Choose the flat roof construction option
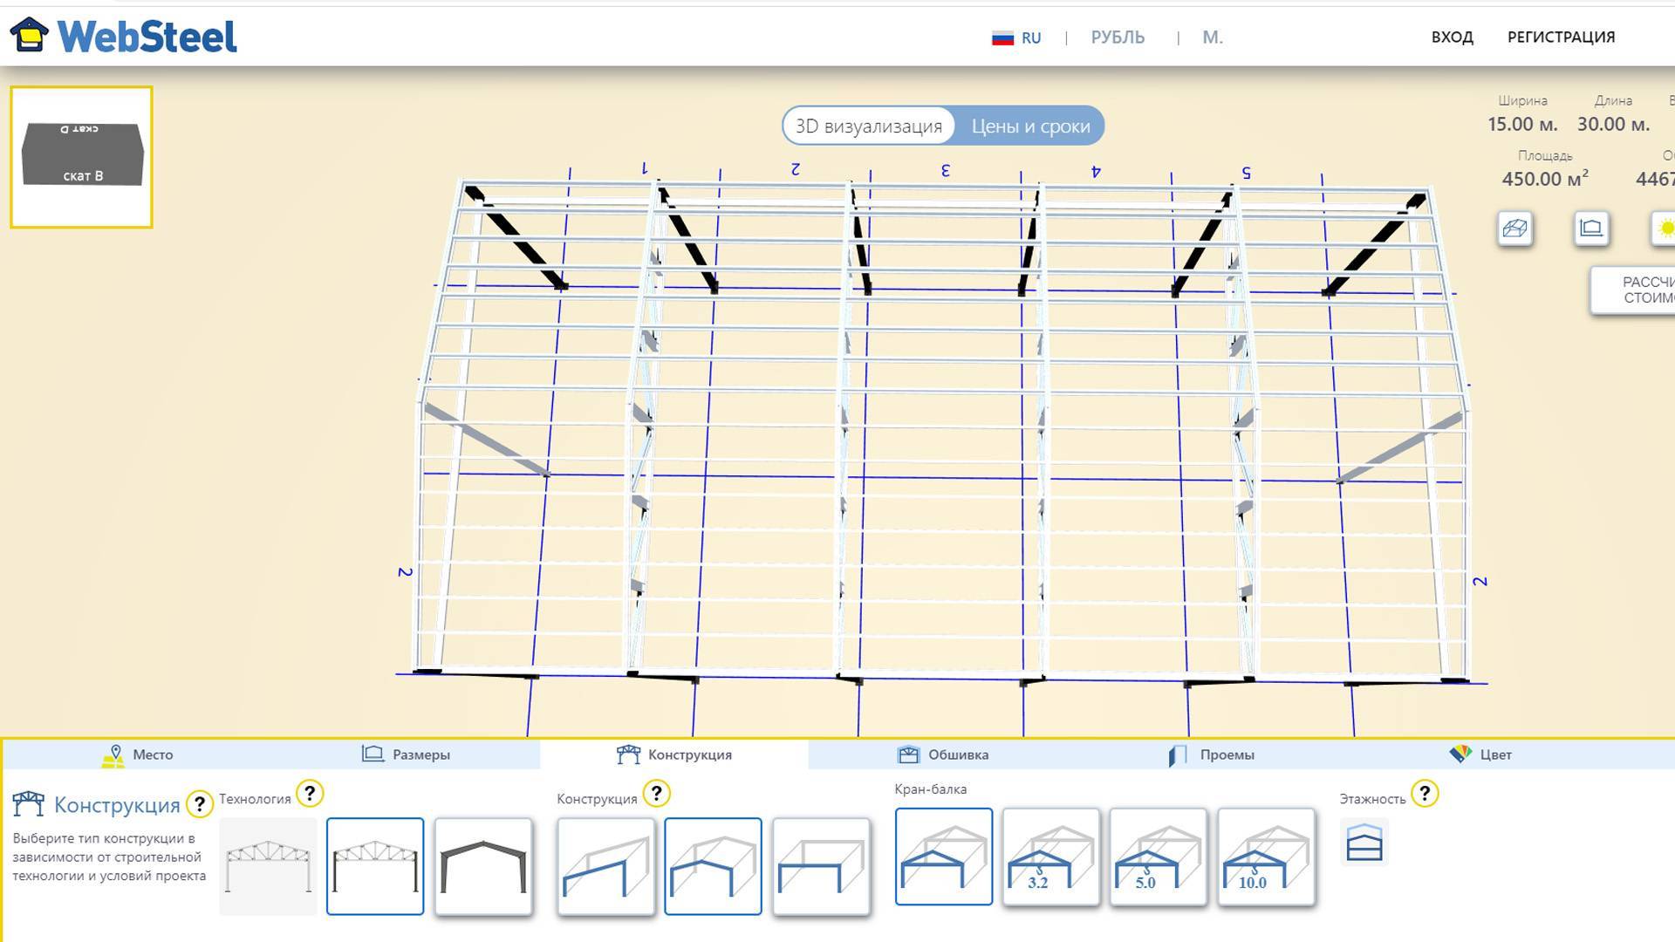1675x942 pixels. tap(820, 866)
